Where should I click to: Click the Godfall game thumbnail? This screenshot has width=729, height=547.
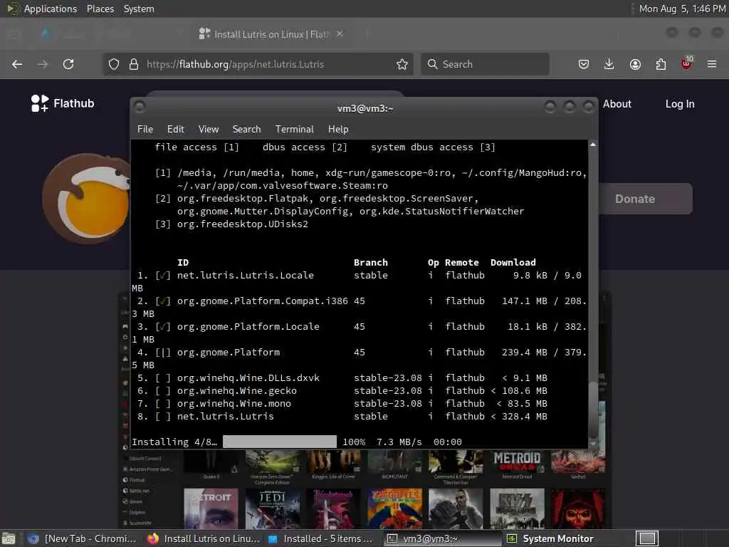pyautogui.click(x=578, y=462)
